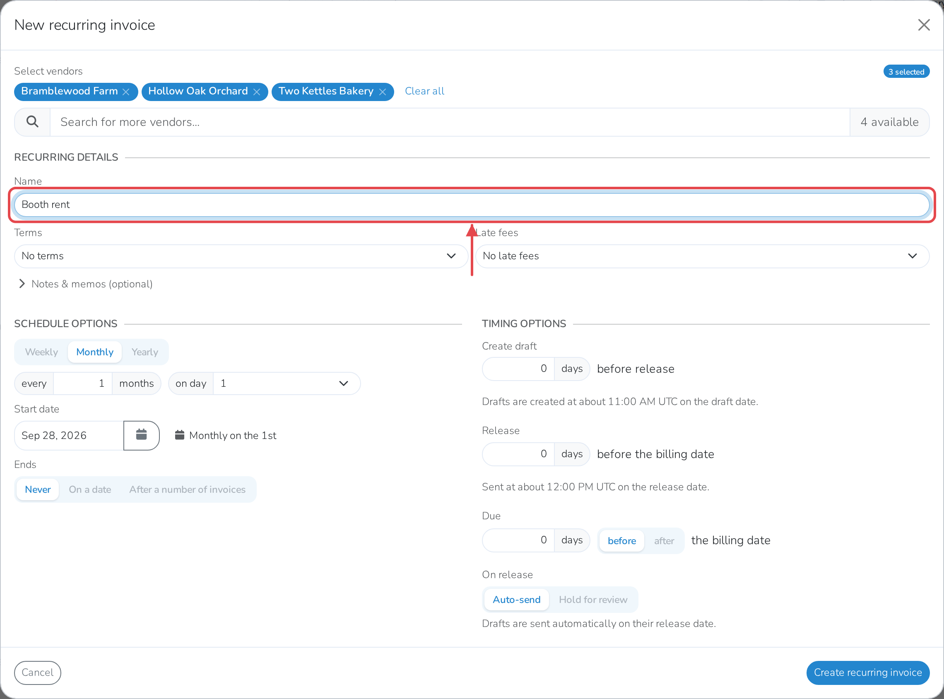The image size is (944, 699).
Task: Set due to before billing date
Action: pyautogui.click(x=622, y=541)
